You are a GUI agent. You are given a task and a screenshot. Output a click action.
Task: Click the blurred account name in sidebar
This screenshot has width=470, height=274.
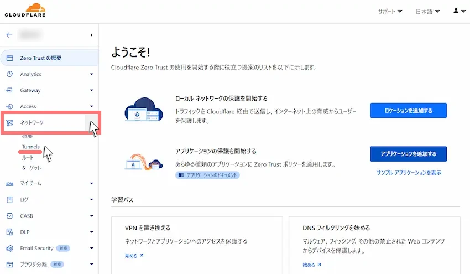30,35
